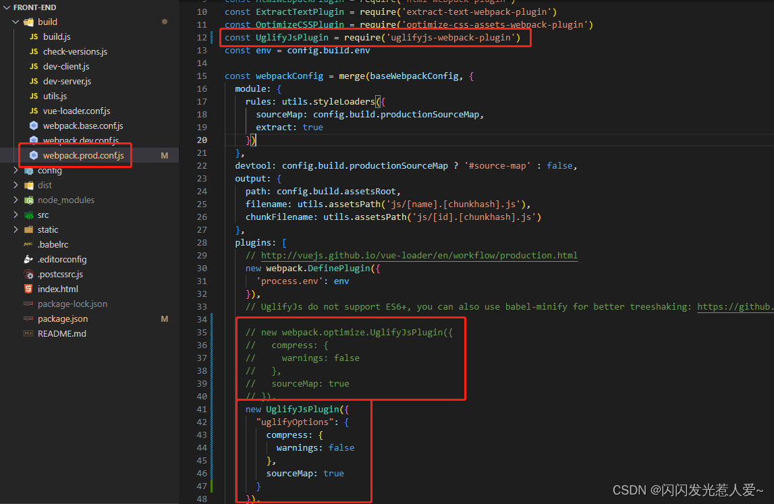The height and width of the screenshot is (504, 774).
Task: Open the .postcssrc.js file
Action: click(59, 274)
